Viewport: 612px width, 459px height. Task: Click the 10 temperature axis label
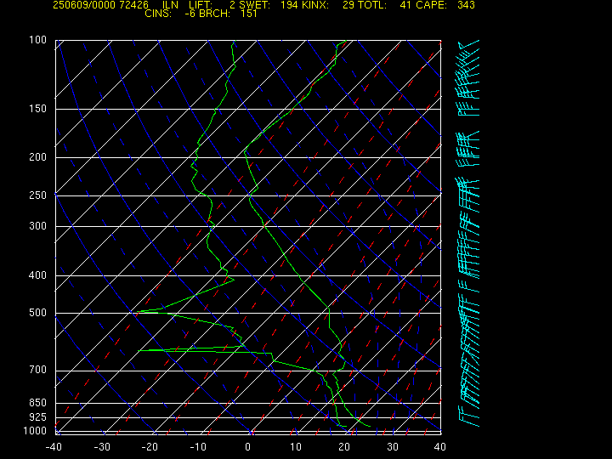click(296, 447)
